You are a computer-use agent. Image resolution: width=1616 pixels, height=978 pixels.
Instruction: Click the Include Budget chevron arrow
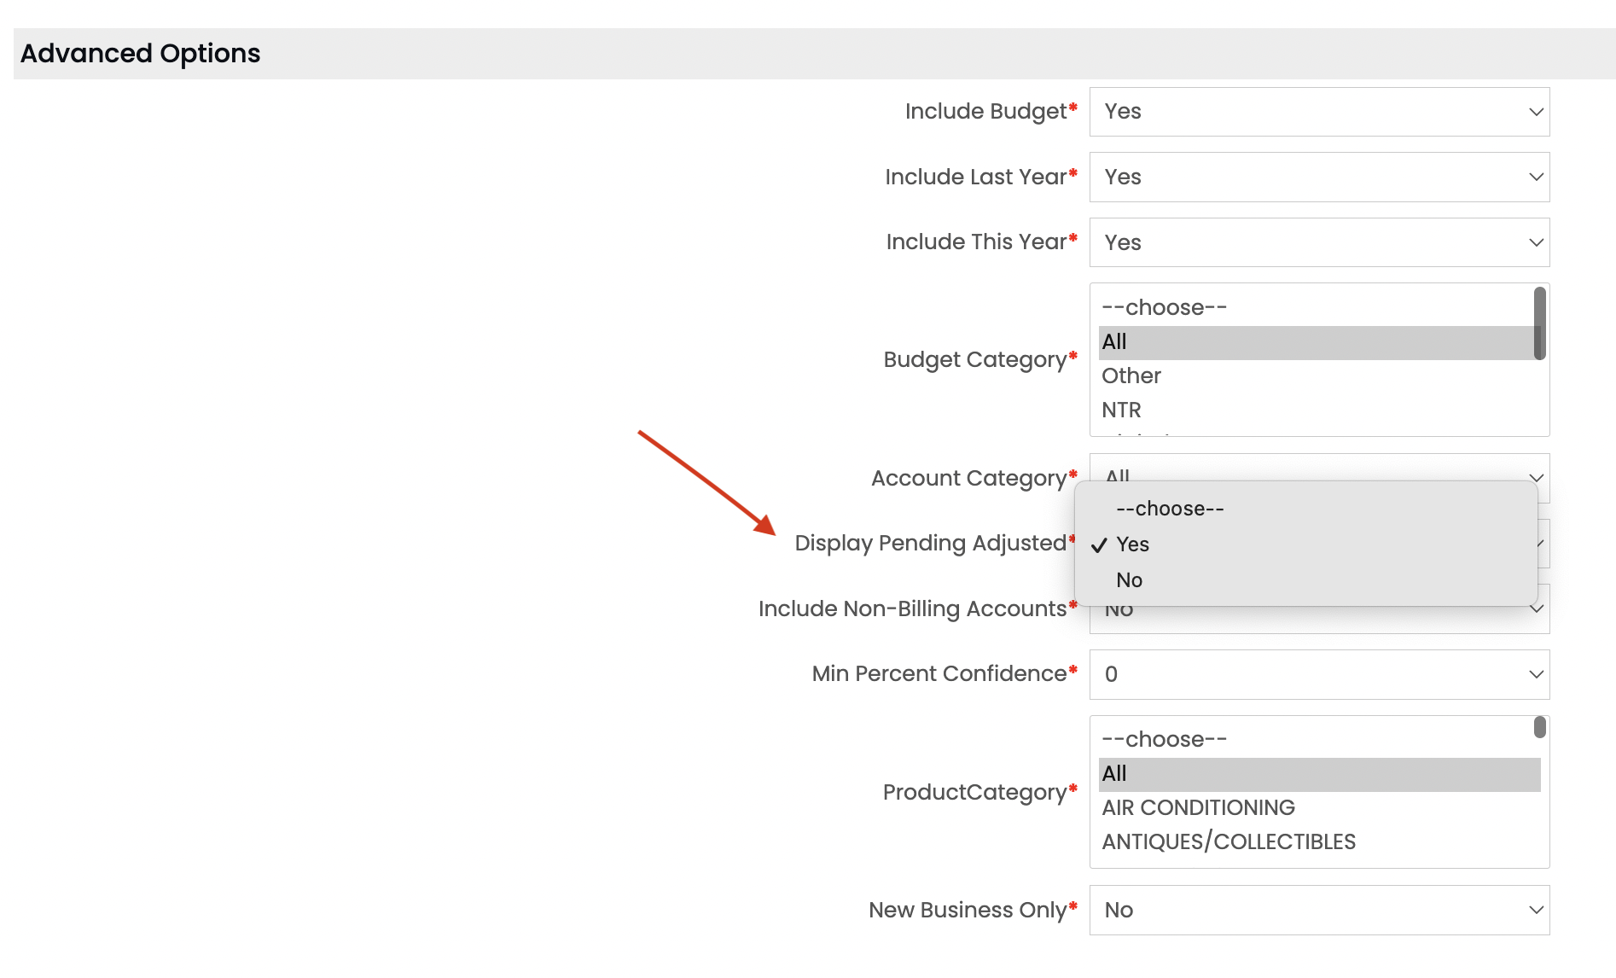[1536, 112]
